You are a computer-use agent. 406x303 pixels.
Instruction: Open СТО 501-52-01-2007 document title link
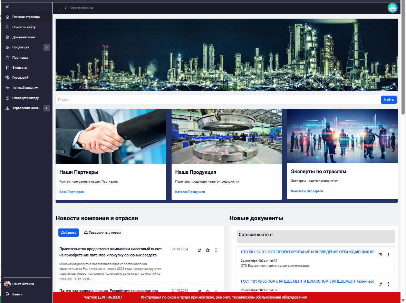307,252
